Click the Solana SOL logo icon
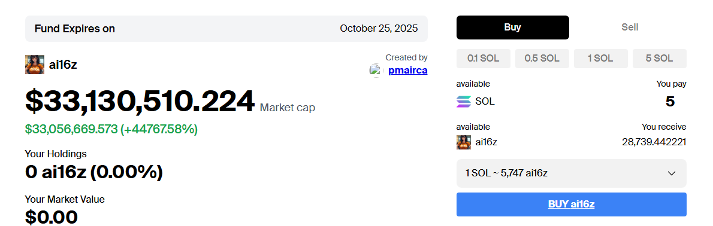Image resolution: width=713 pixels, height=226 pixels. click(x=464, y=102)
